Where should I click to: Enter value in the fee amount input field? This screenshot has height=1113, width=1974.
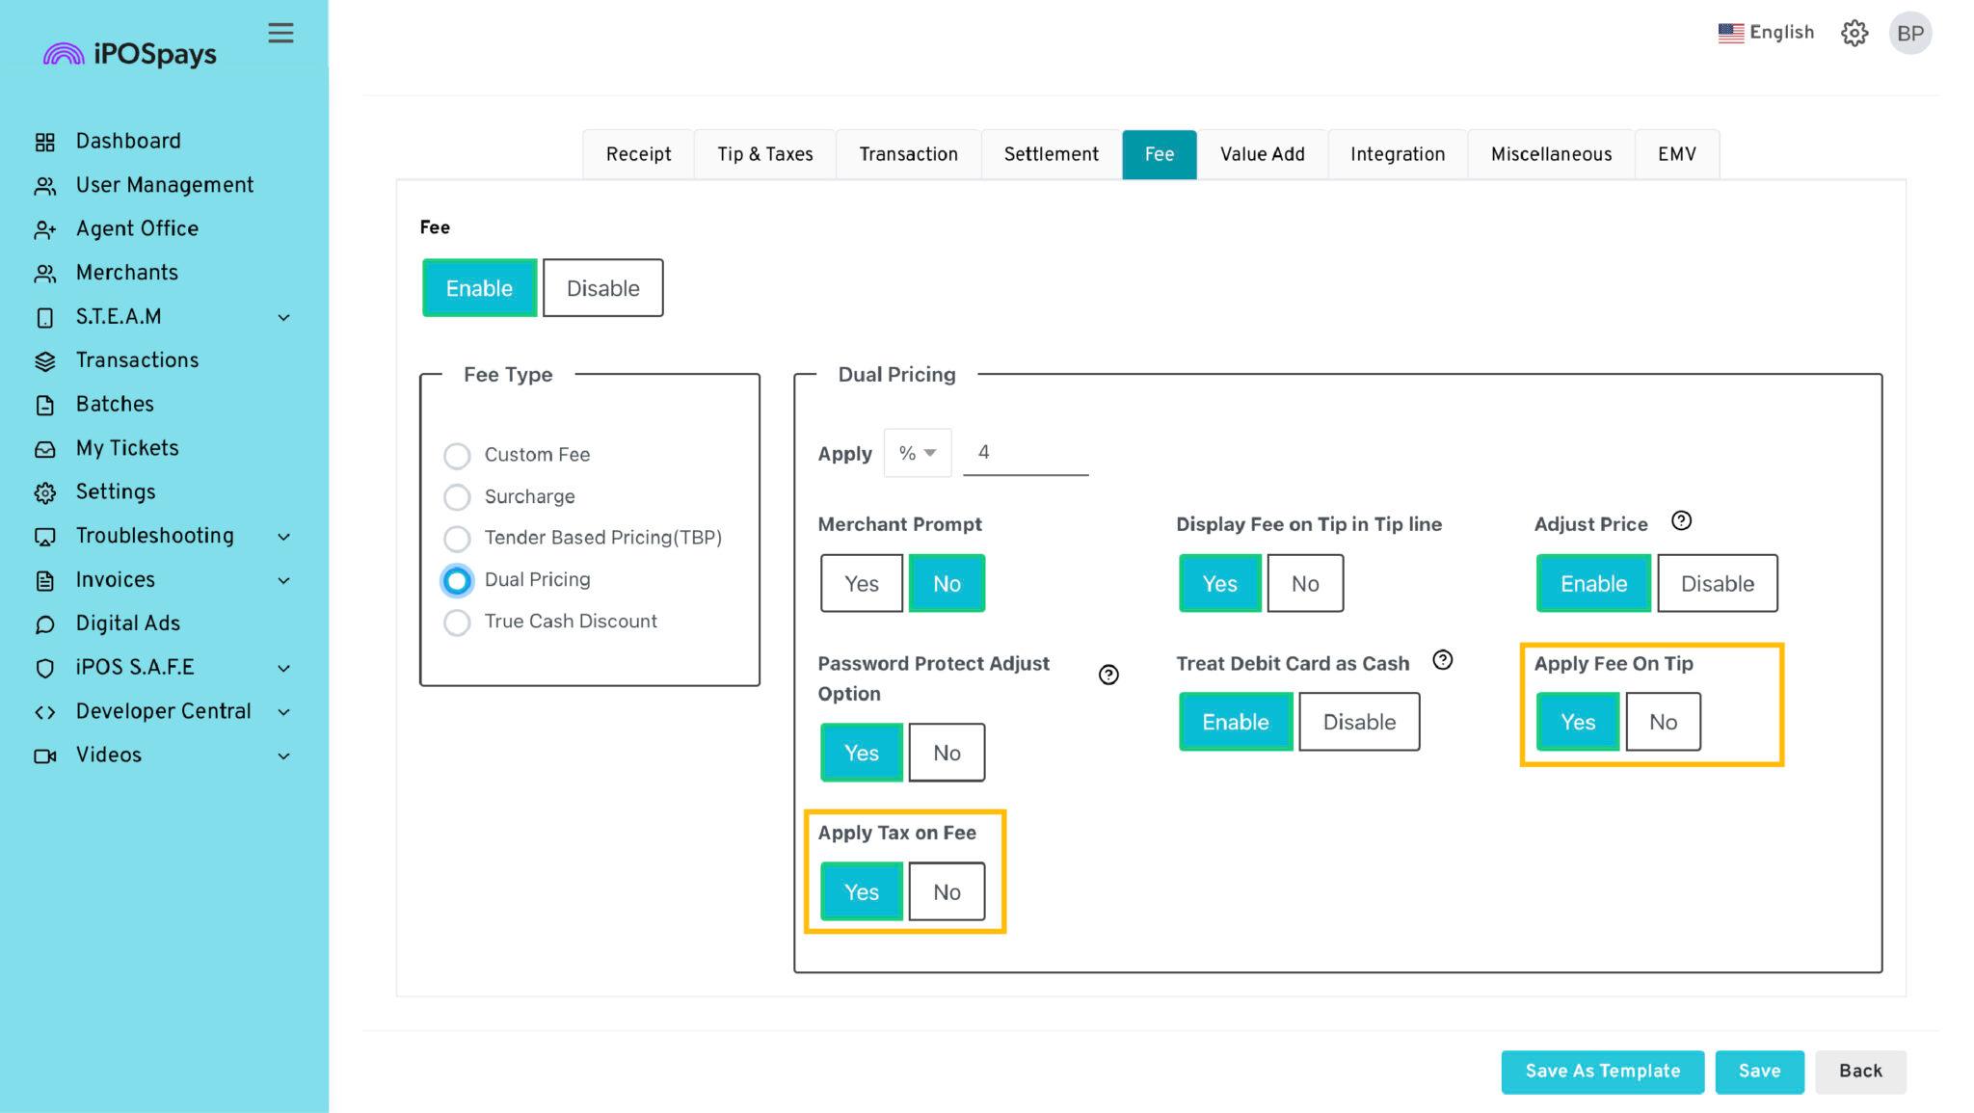[x=1025, y=450]
